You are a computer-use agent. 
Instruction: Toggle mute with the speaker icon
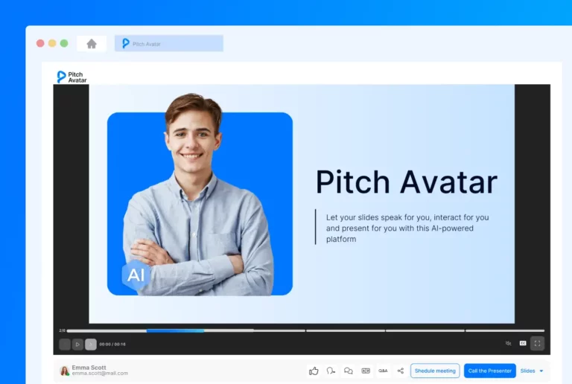[x=508, y=343]
